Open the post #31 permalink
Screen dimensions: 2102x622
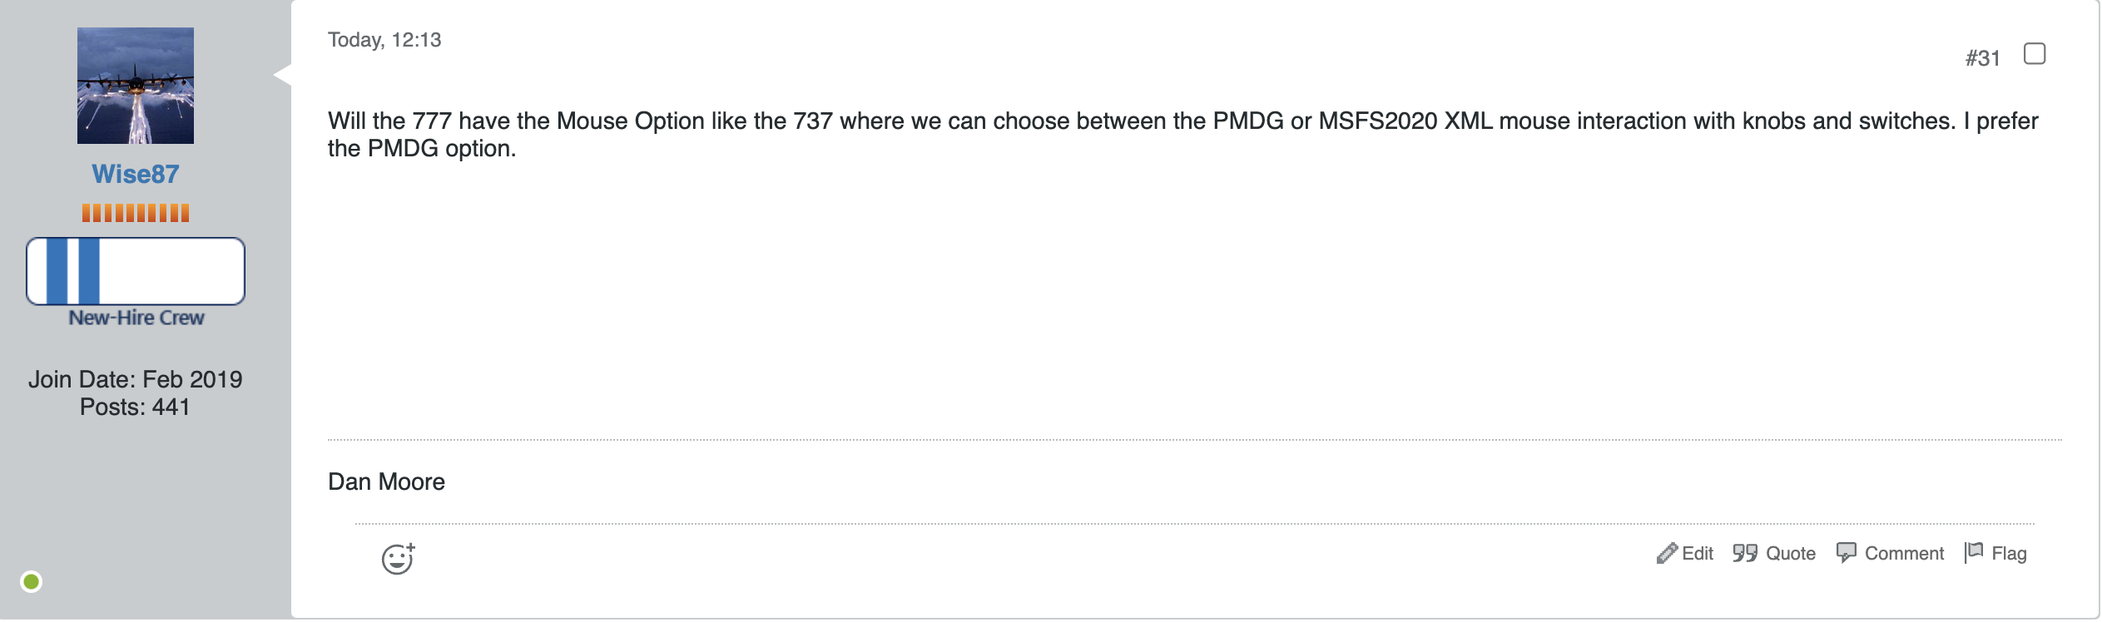[x=1983, y=58]
